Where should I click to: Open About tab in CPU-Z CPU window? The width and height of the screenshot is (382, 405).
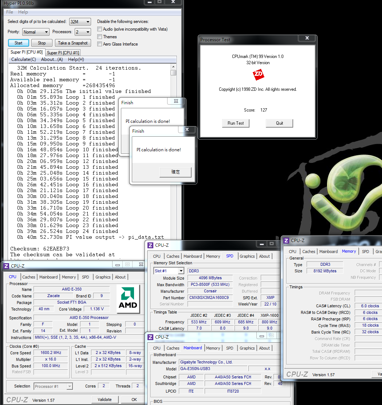120,277
